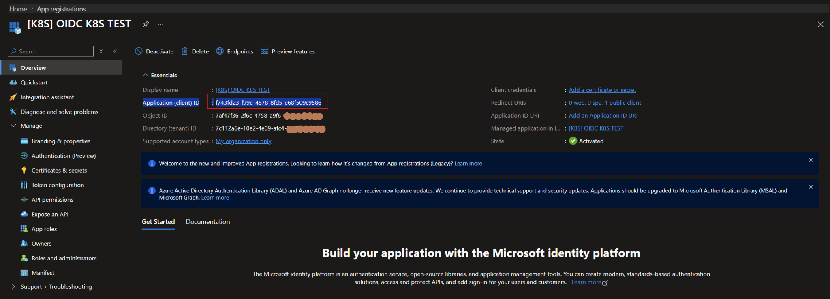830x299 pixels.
Task: Click the Diagnose and solve problems wrench icon
Action: click(13, 112)
